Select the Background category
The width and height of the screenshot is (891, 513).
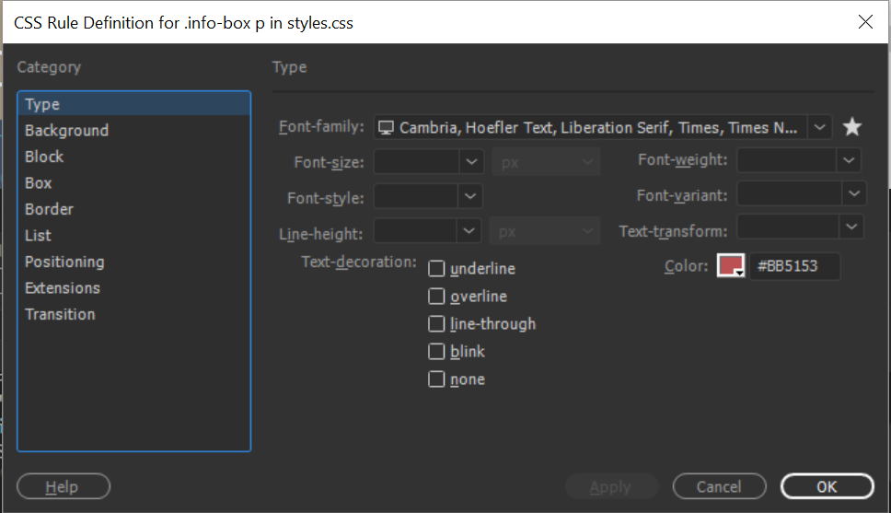pos(66,131)
